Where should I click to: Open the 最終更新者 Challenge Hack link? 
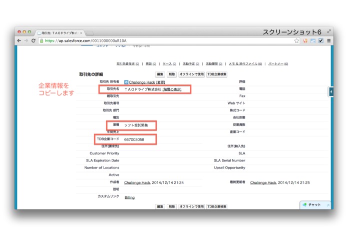coord(263,182)
